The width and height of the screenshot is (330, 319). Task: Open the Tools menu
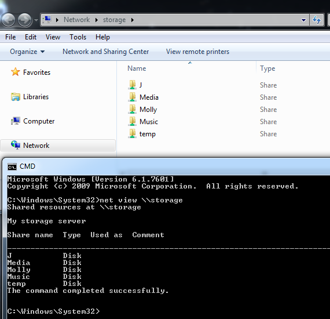[78, 37]
